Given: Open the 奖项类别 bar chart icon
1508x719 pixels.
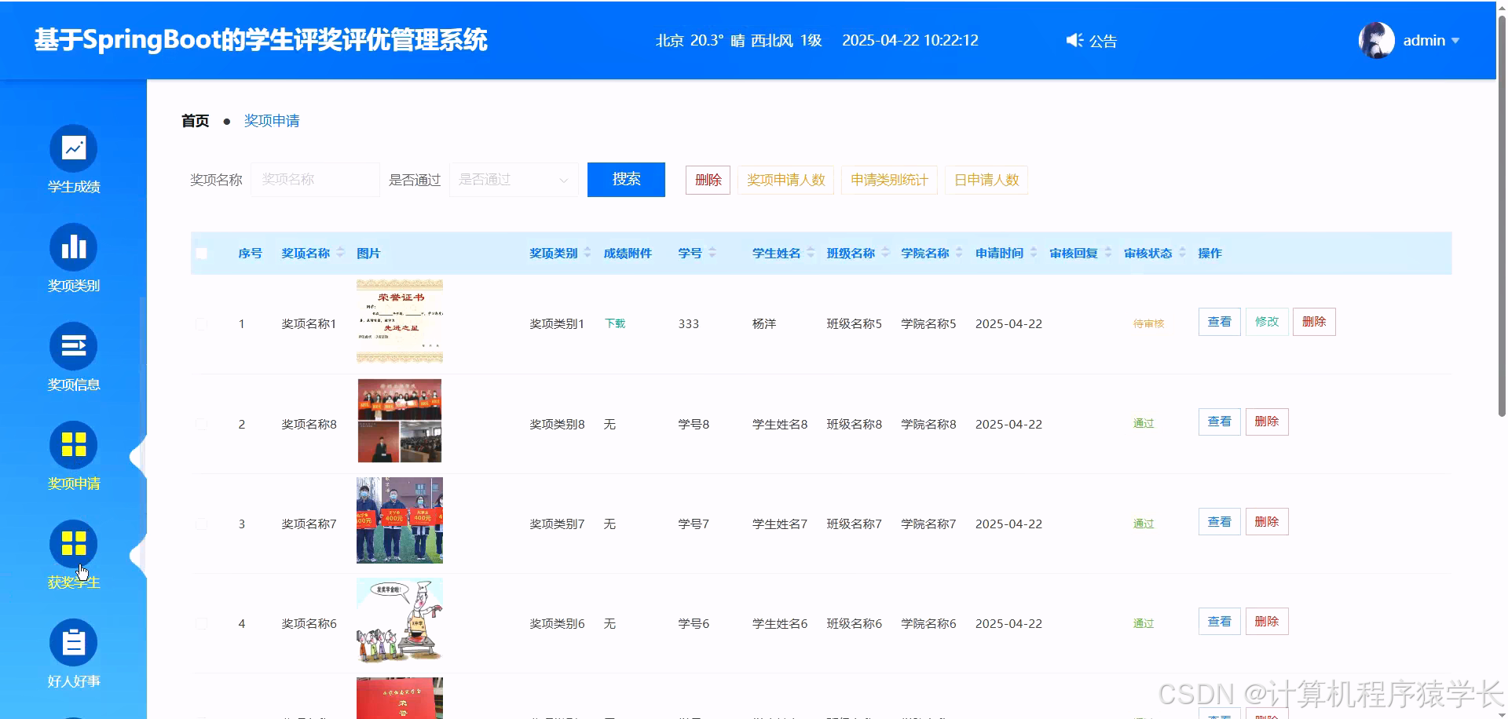Looking at the screenshot, I should click(73, 247).
